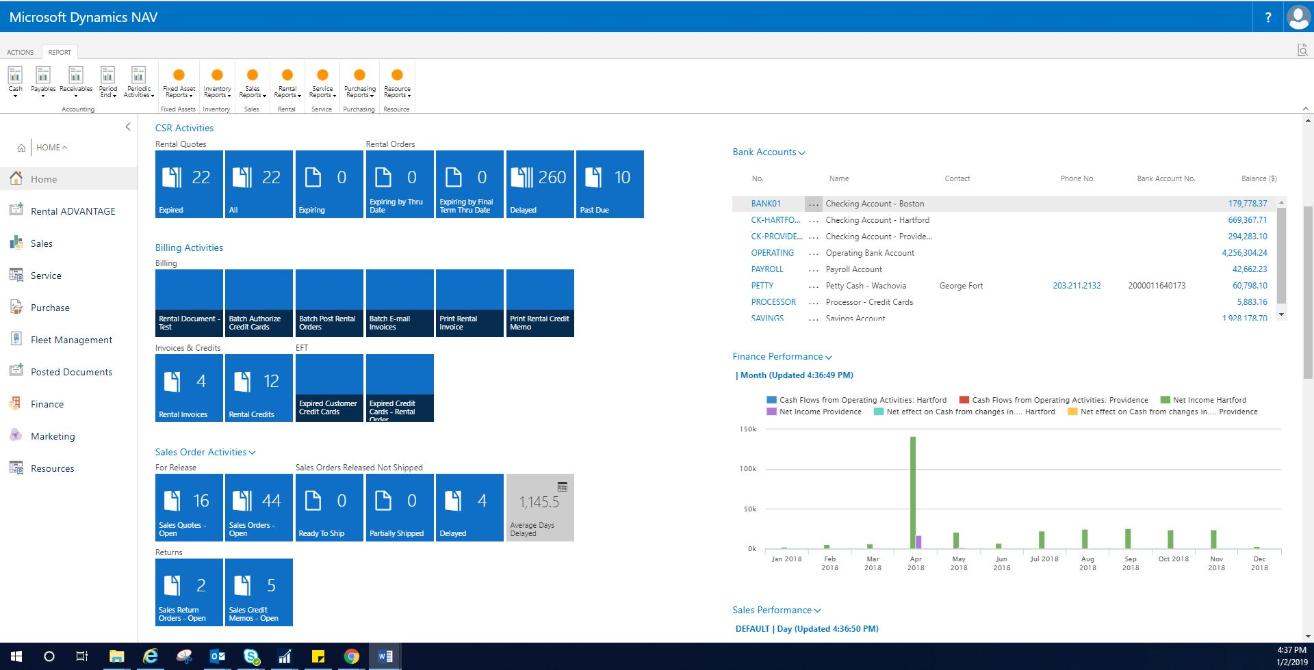The height and width of the screenshot is (670, 1314).
Task: Collapse the navigation pane chevron
Action: pos(127,126)
